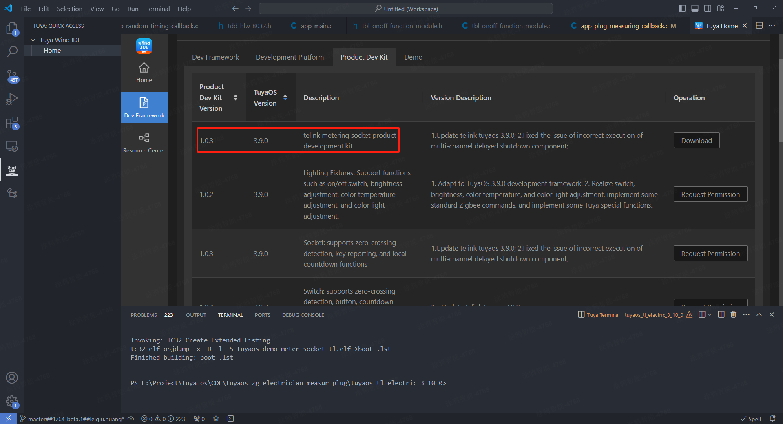
Task: Open the Accounts icon in activity bar
Action: click(x=12, y=378)
